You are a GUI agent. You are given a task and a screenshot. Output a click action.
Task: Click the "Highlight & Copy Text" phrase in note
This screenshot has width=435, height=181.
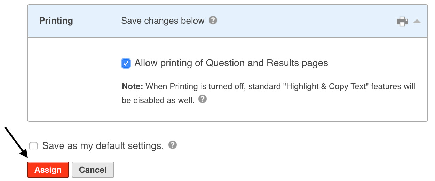pos(327,86)
